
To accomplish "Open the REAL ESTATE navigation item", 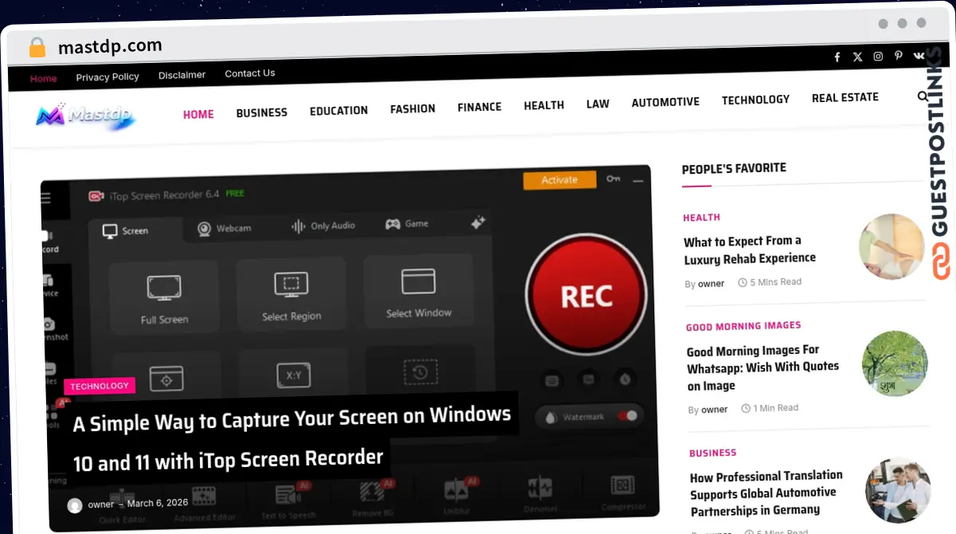I will [845, 97].
